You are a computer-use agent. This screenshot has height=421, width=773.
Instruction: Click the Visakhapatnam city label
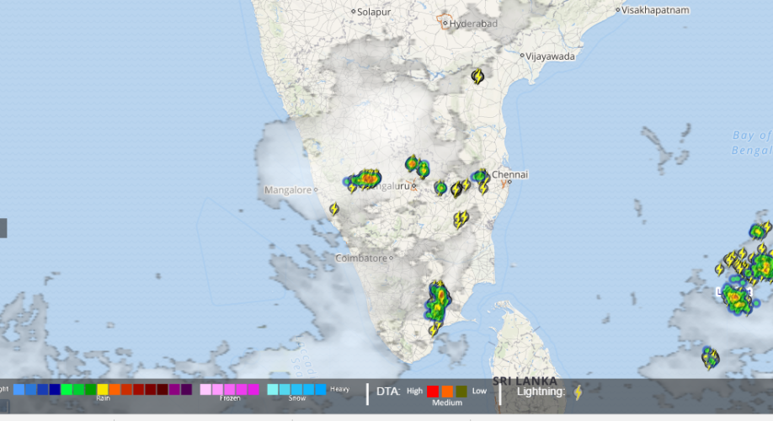[655, 10]
